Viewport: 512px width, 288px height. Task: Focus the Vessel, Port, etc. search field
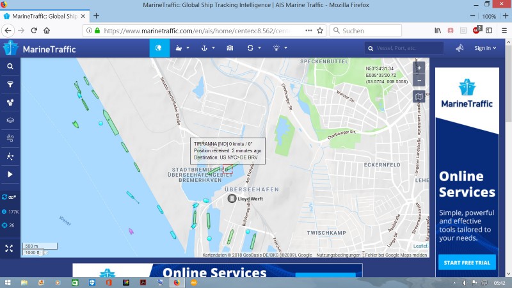pyautogui.click(x=404, y=48)
